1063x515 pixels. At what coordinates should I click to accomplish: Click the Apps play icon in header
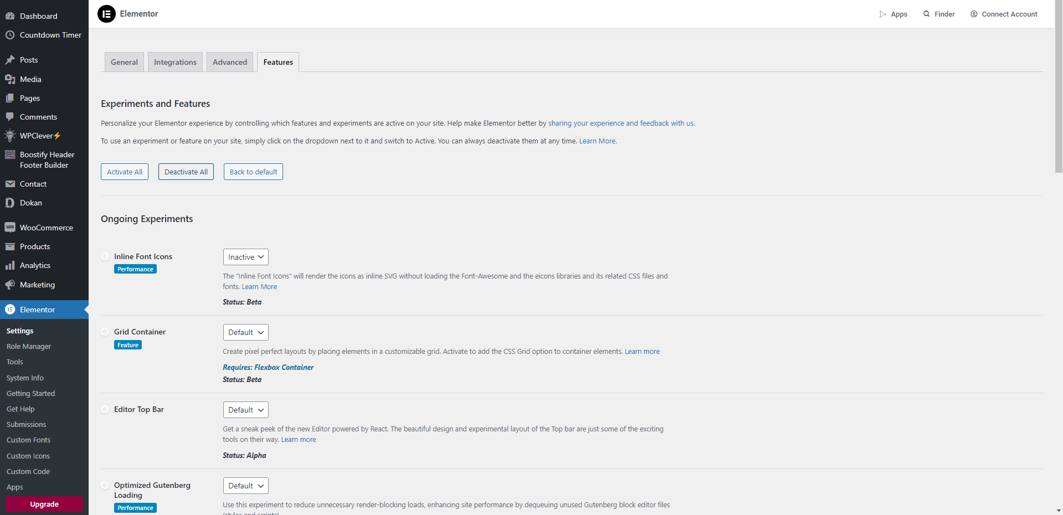tap(883, 14)
